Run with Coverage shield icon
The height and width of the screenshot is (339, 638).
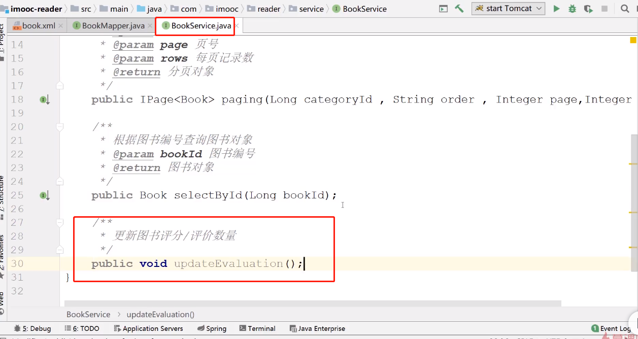588,9
